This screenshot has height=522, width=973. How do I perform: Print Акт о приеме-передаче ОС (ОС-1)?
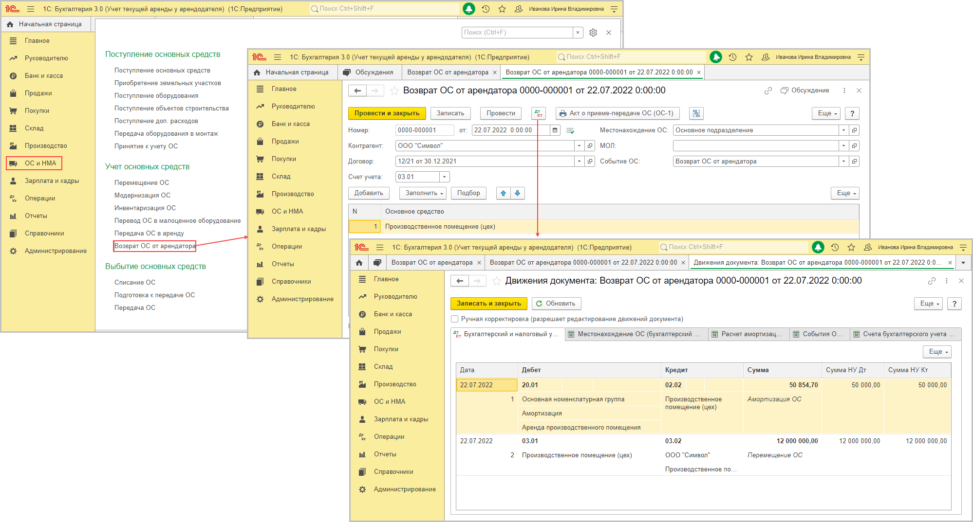click(x=617, y=113)
